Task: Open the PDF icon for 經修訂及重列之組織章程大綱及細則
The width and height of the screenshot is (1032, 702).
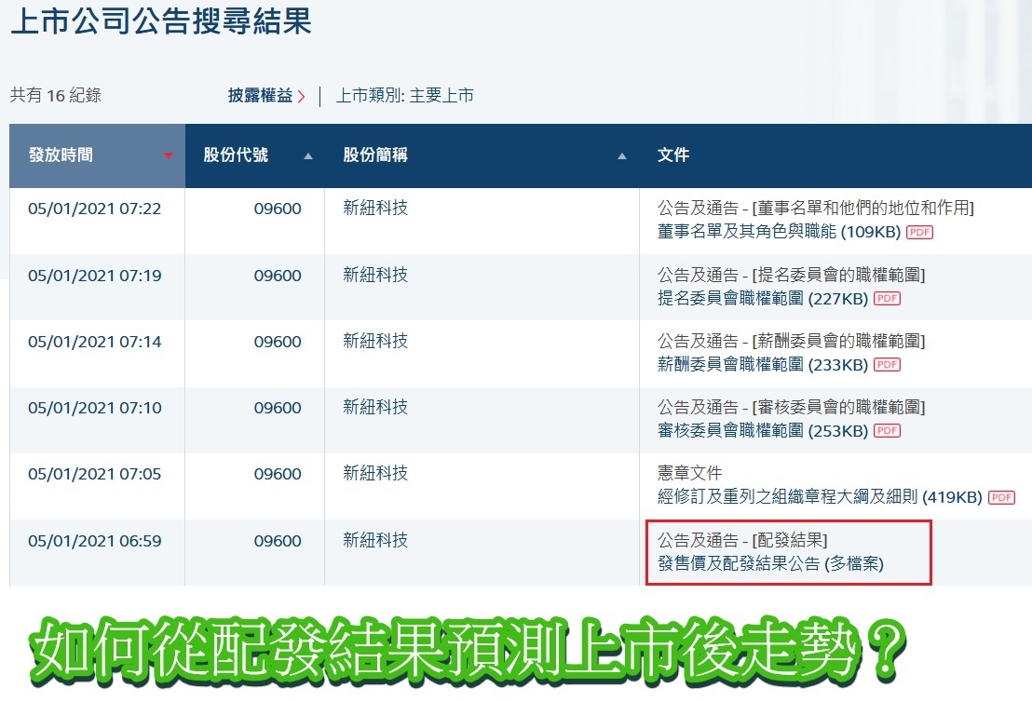Action: (x=1001, y=497)
